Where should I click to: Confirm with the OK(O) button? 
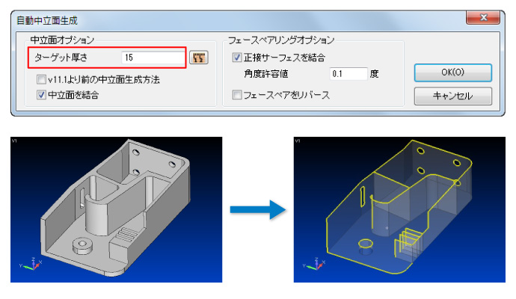click(453, 73)
